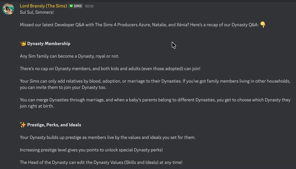The width and height of the screenshot is (296, 169).
Task: Click the 'no cap on Dynasty members' sentence
Action: click(110, 69)
